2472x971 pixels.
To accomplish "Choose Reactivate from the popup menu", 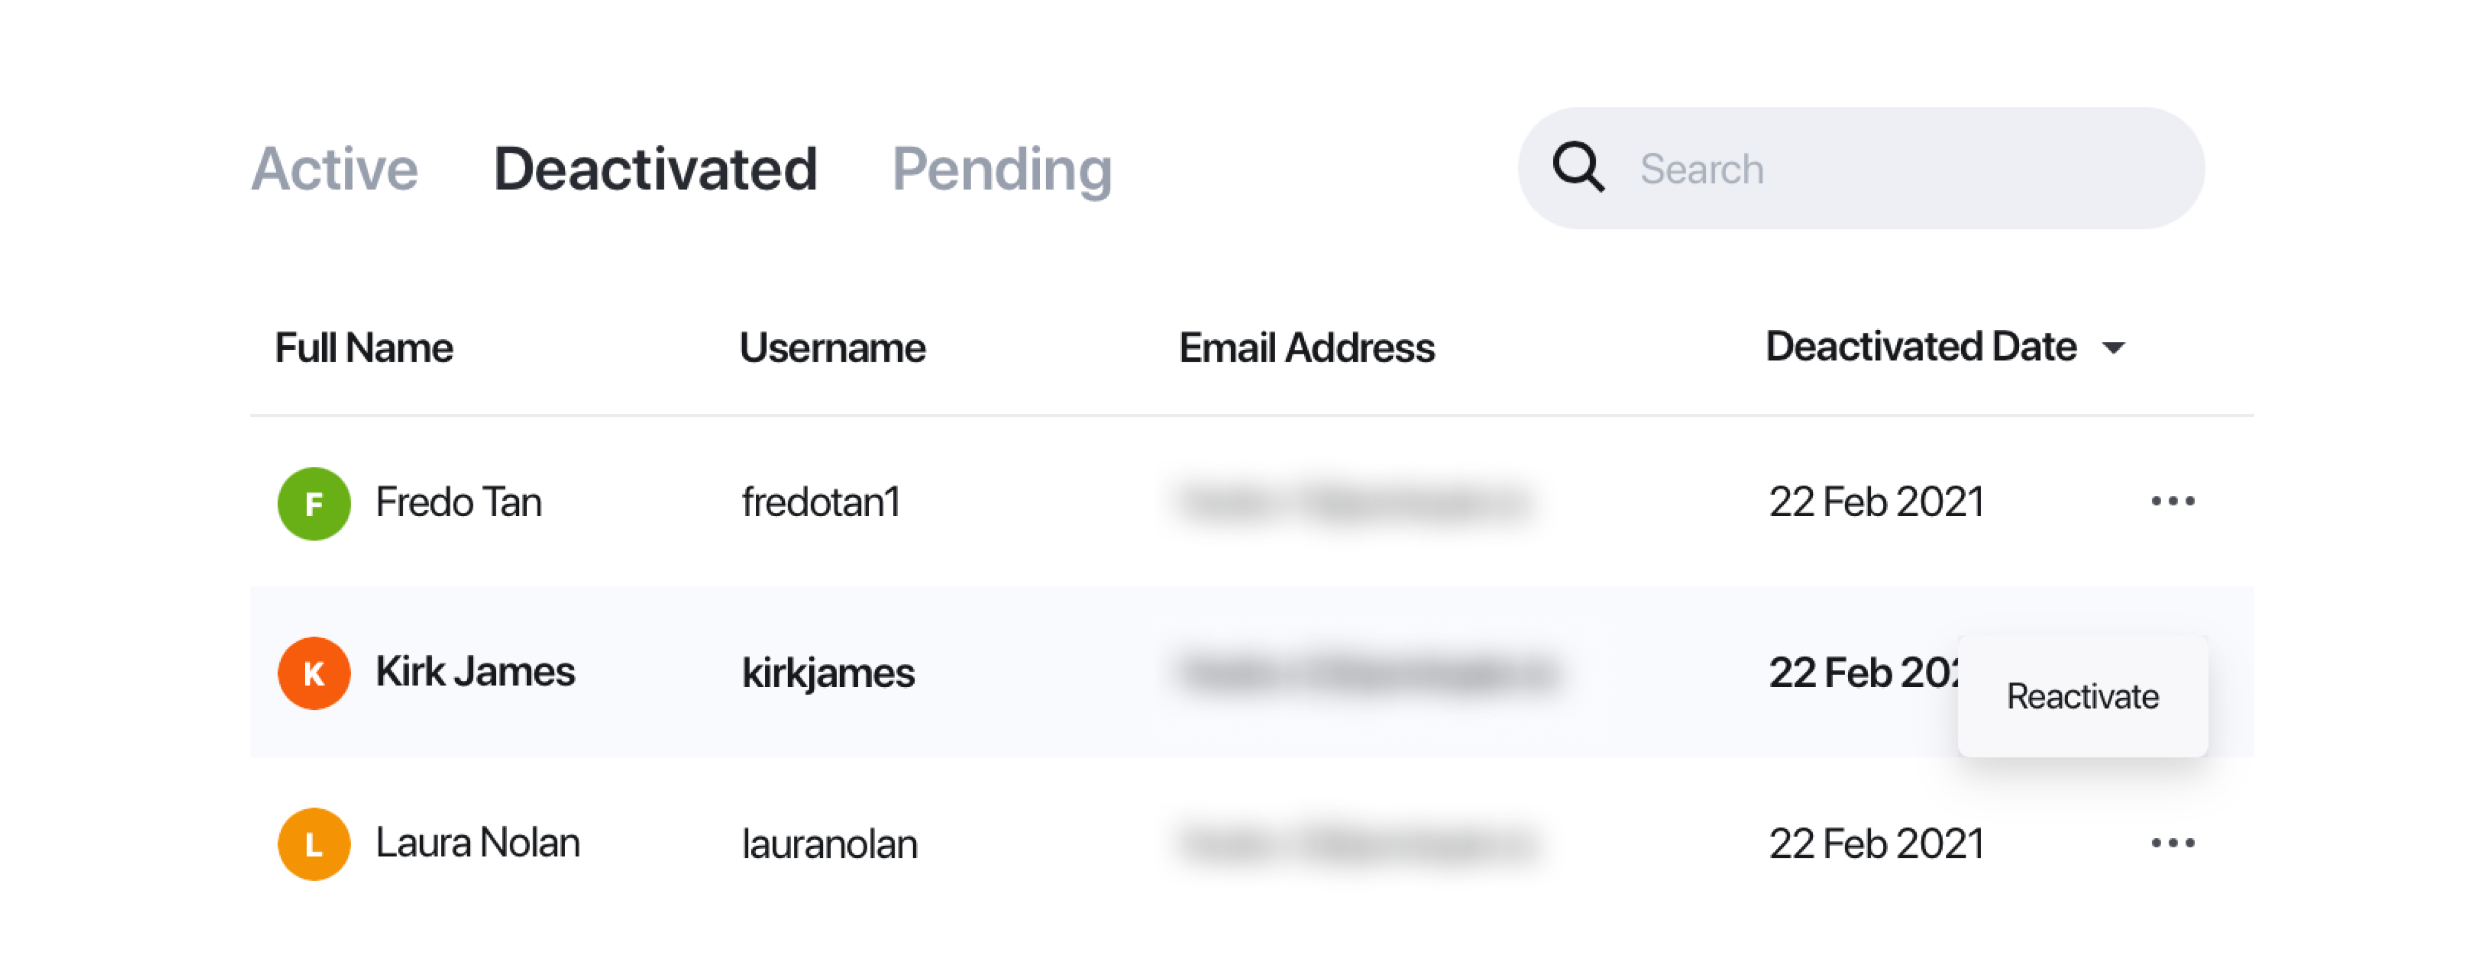I will 2082,696.
